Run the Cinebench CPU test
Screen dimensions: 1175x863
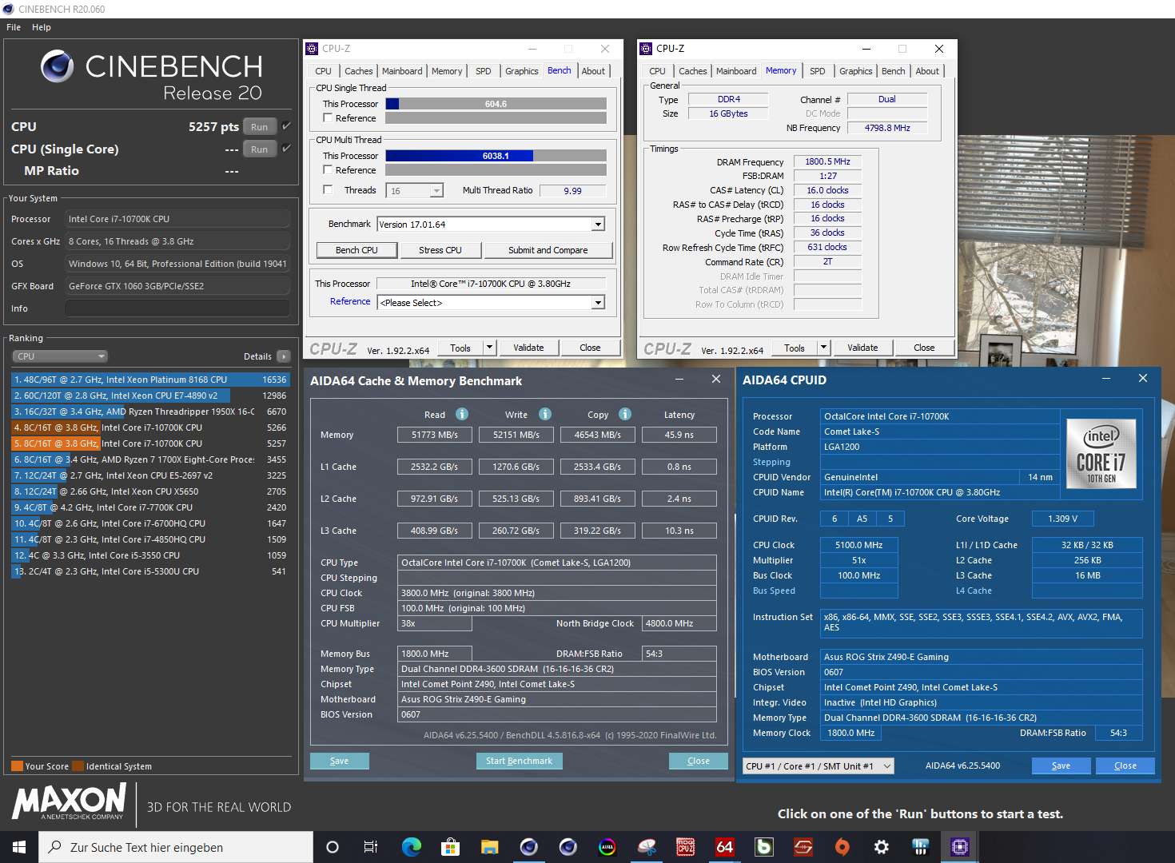click(260, 126)
